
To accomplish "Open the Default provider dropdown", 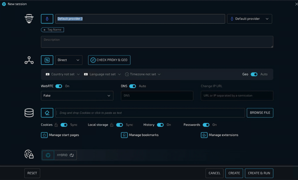I will [x=249, y=19].
